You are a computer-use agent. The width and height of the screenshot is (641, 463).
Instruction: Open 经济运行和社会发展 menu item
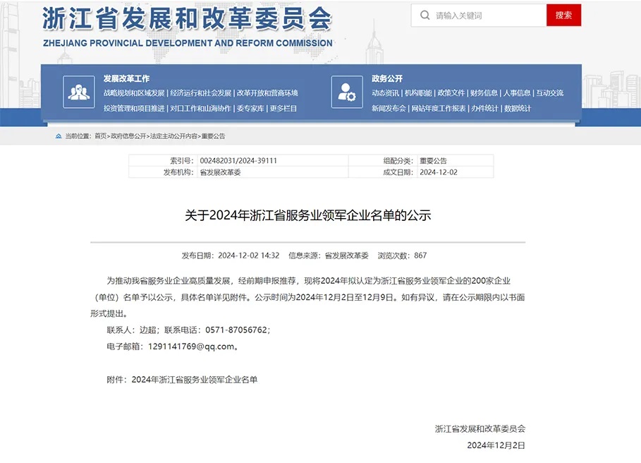click(201, 93)
